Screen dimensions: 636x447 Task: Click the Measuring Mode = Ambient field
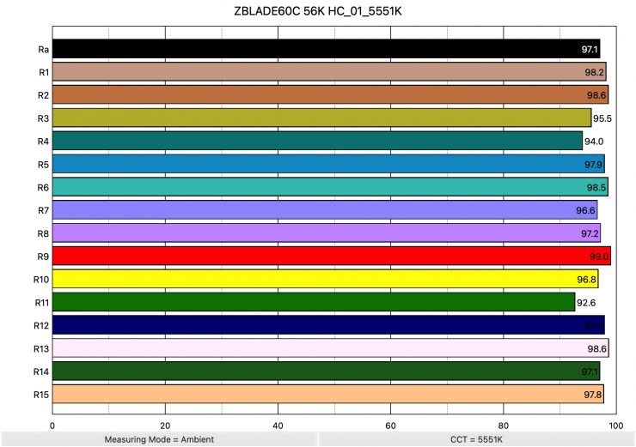[x=159, y=439]
